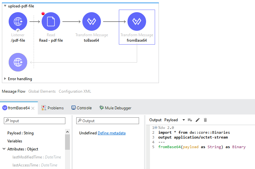
Task: Open the Global Elements view
Action: point(42,91)
